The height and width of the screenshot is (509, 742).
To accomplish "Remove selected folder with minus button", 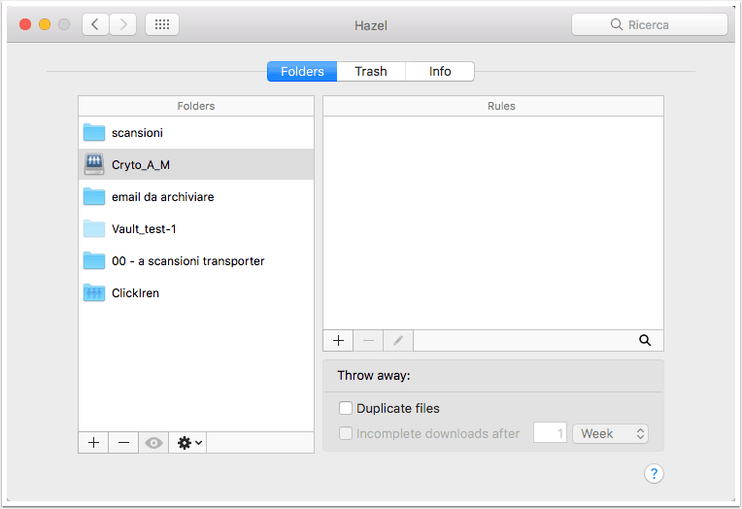I will 123,443.
